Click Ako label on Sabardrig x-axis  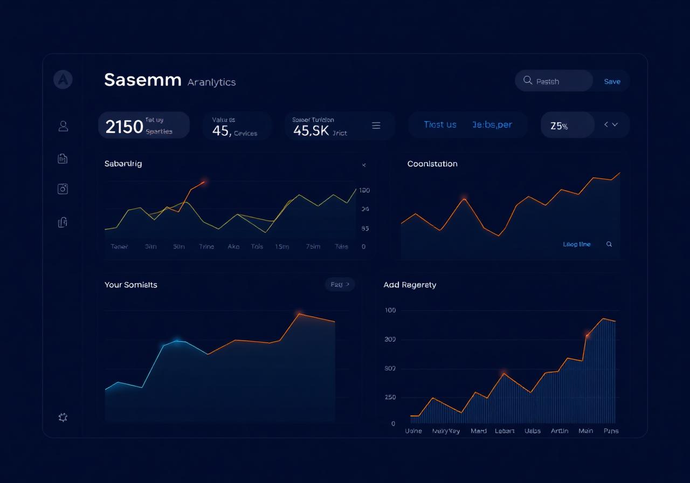[233, 247]
